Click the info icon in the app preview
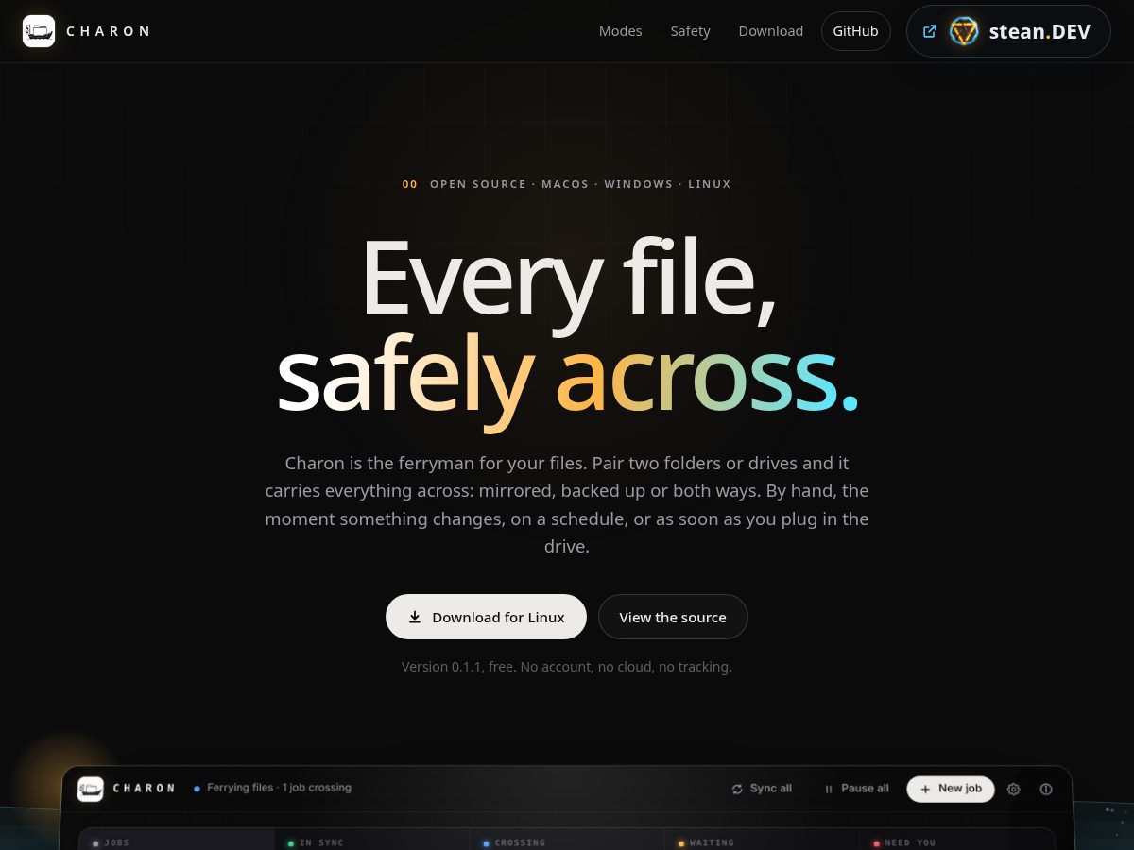 [1046, 789]
